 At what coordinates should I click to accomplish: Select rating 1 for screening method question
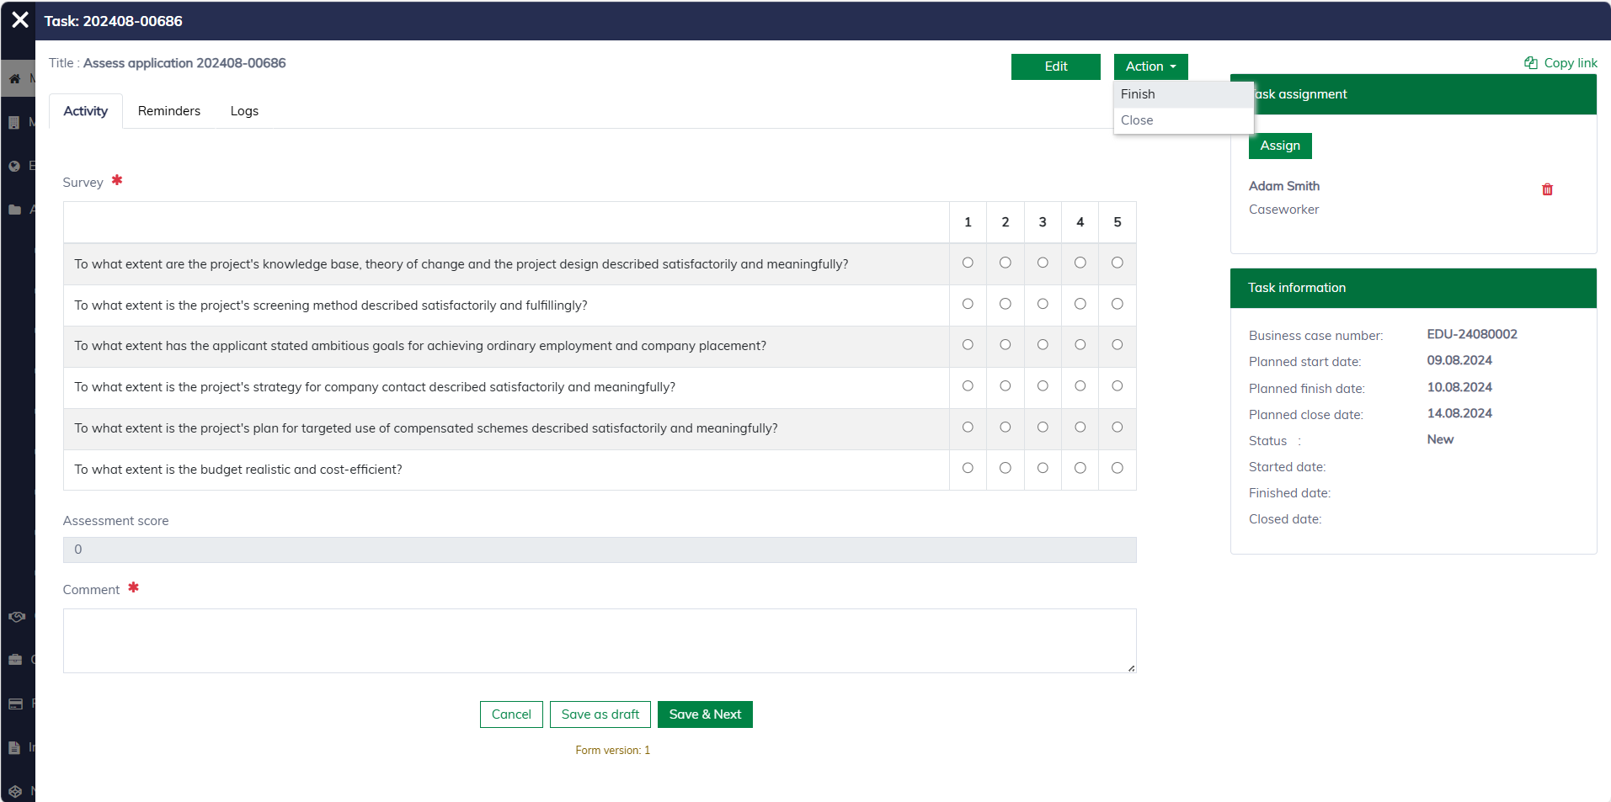968,304
